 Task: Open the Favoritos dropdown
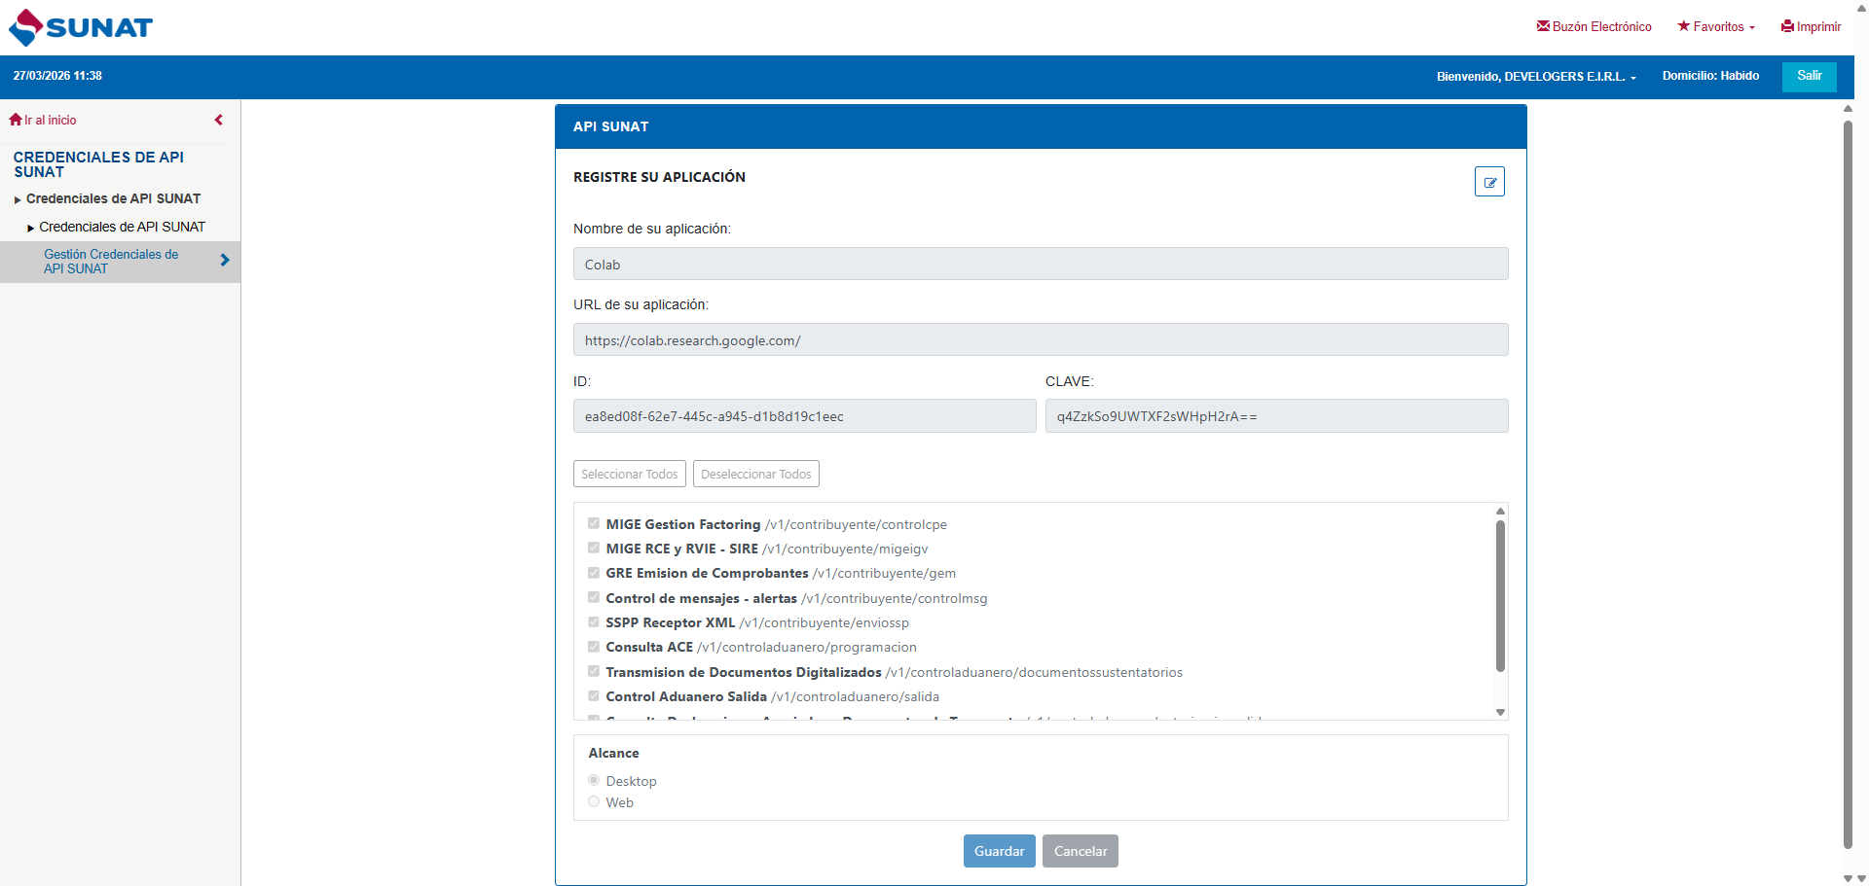pos(1716,26)
